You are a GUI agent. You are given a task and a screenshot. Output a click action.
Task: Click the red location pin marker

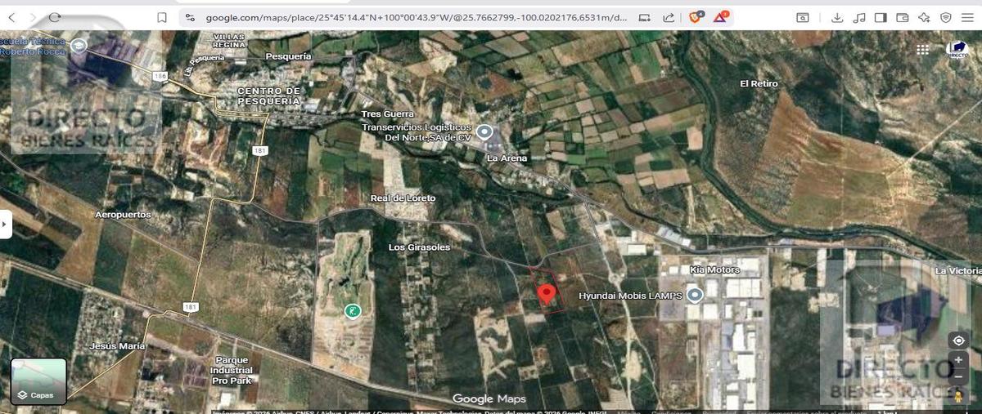[x=546, y=294]
